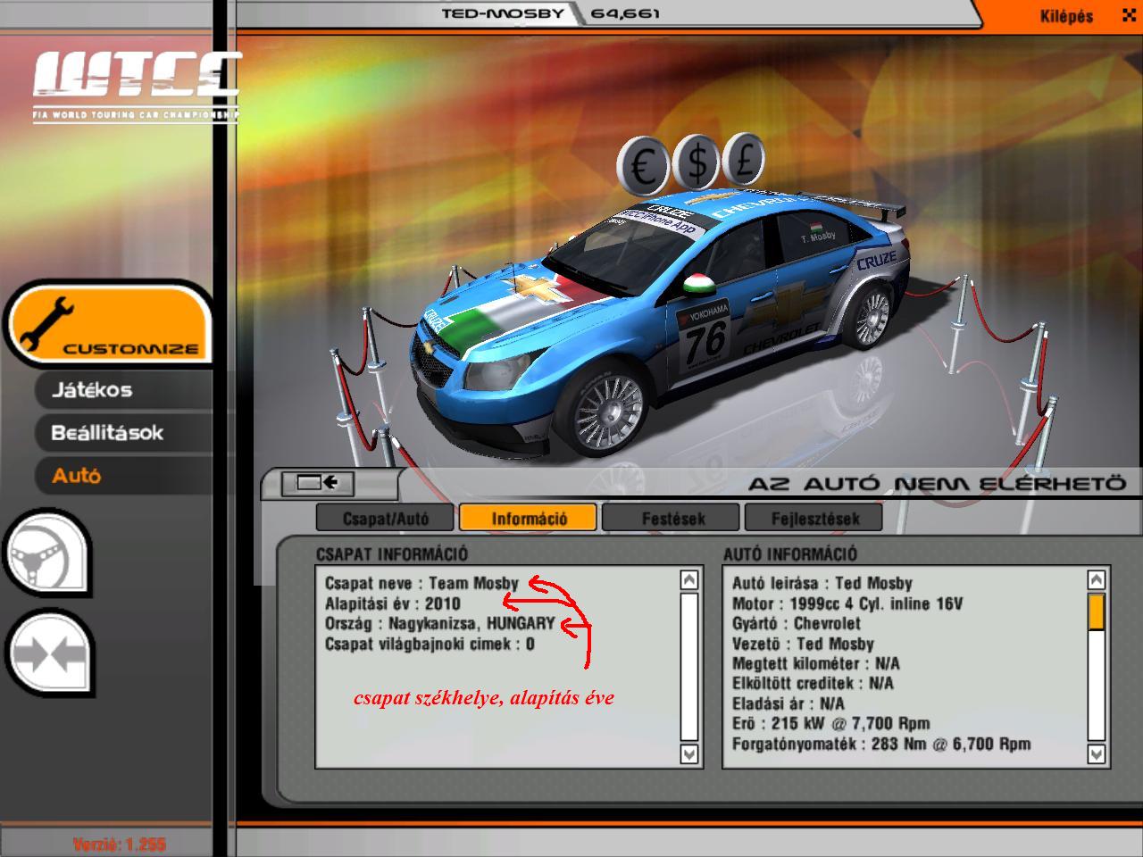The image size is (1143, 857).
Task: Switch to the Fejlesztések tab
Action: point(814,518)
